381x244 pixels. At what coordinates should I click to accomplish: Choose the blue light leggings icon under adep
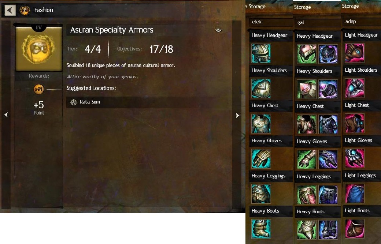[355, 193]
